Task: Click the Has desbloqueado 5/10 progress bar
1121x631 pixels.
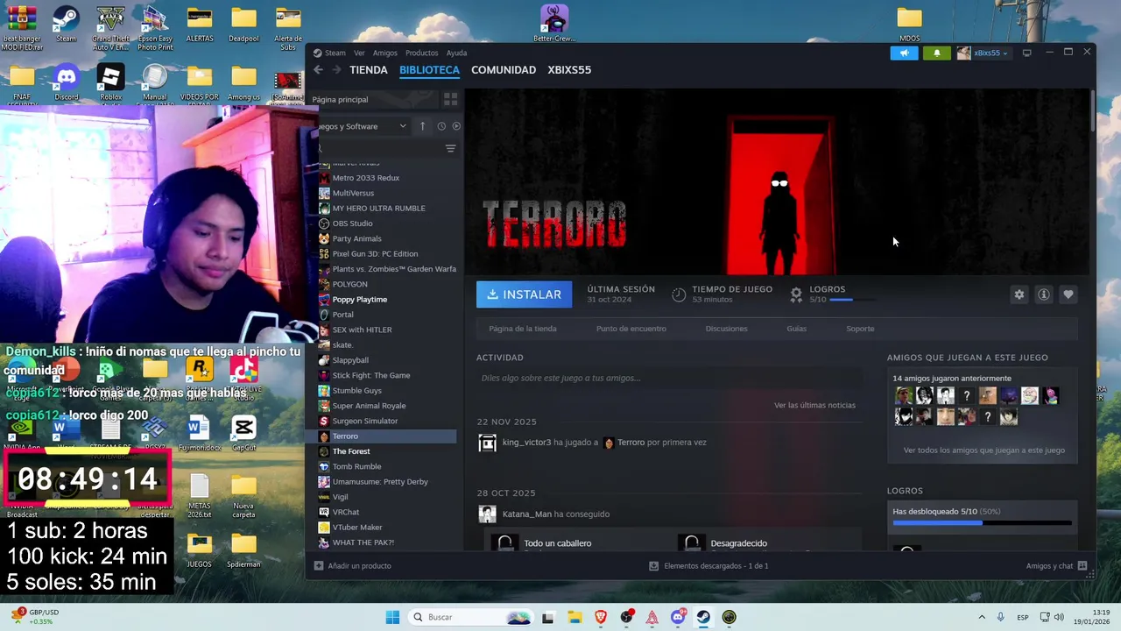Action: tap(982, 523)
